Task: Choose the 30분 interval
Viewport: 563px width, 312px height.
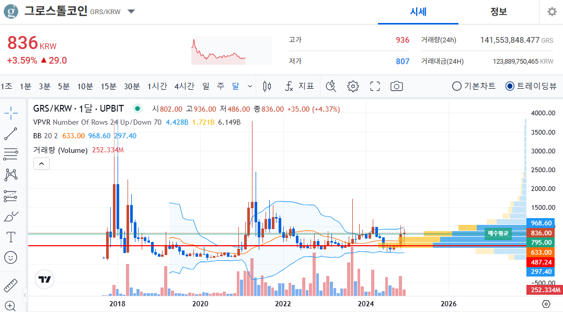Action: point(132,86)
